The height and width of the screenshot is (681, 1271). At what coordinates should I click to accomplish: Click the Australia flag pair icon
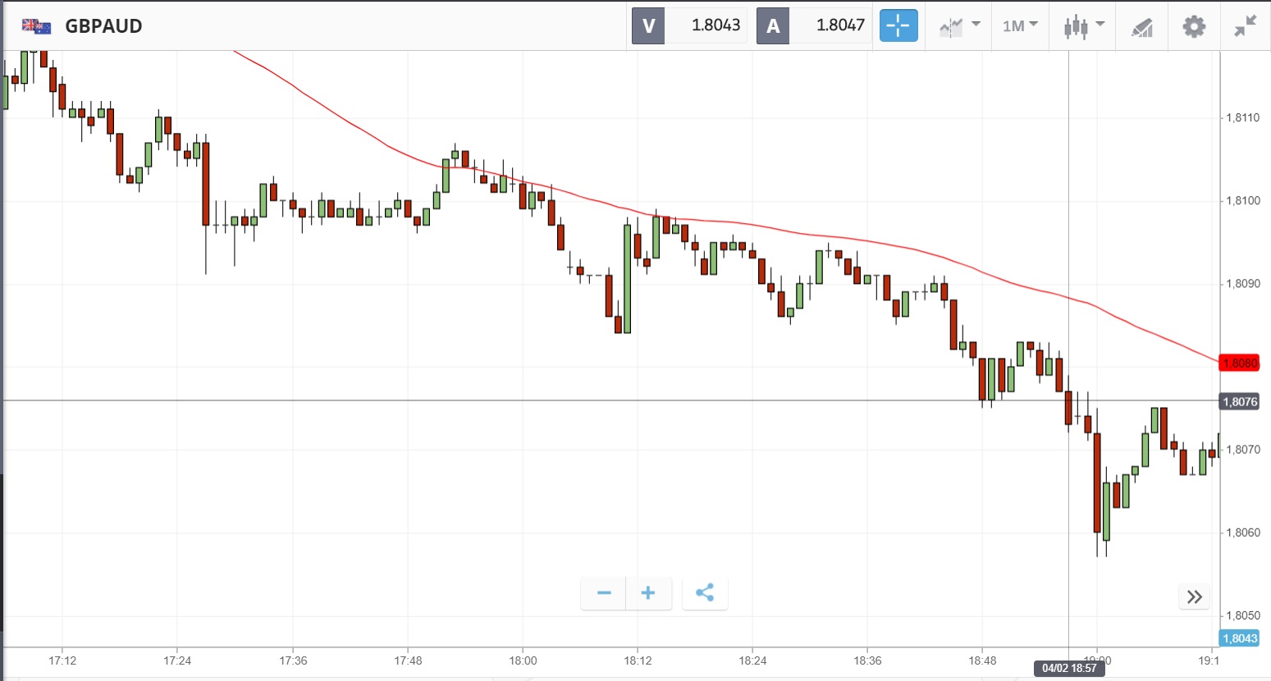[36, 26]
